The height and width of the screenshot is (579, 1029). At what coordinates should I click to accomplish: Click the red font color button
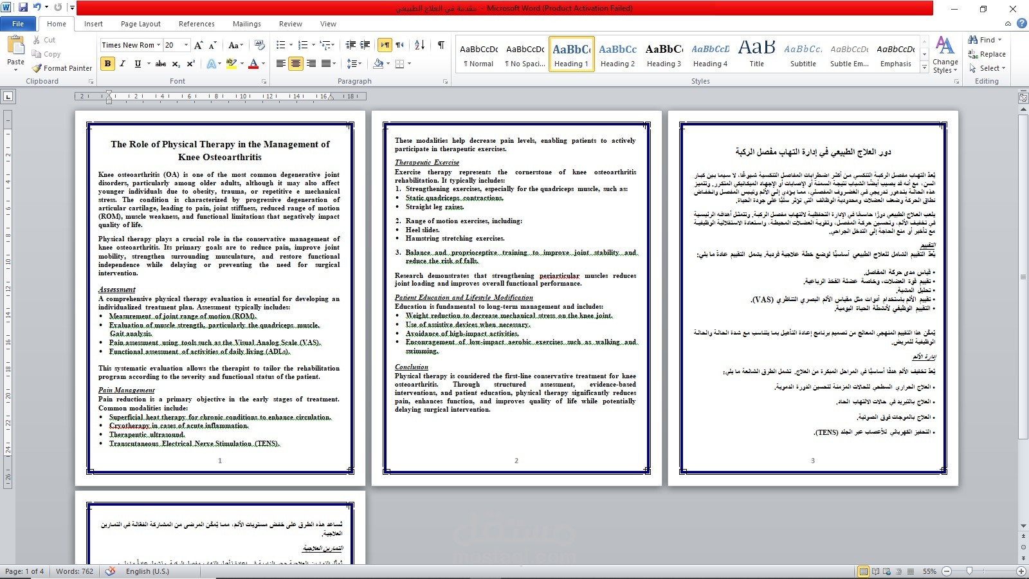tap(253, 64)
